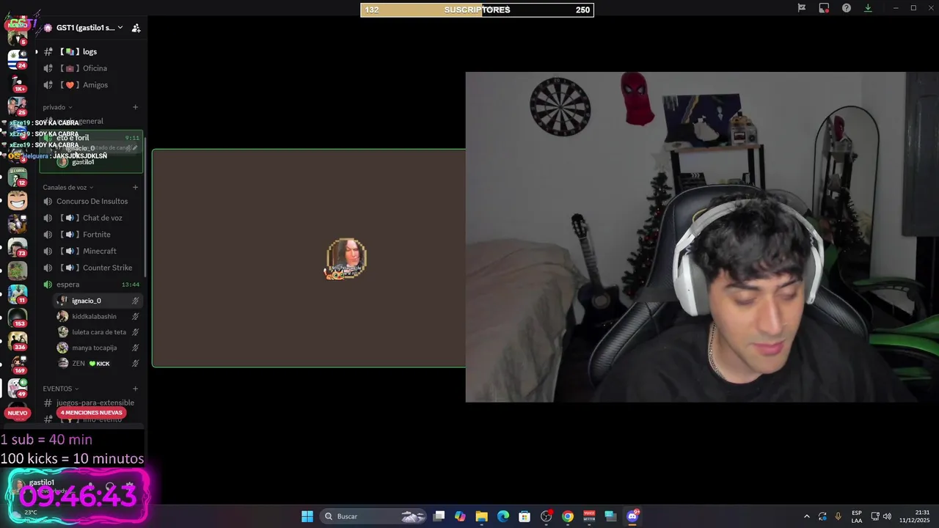
Task: Add a channel to privado category
Action: (135, 107)
